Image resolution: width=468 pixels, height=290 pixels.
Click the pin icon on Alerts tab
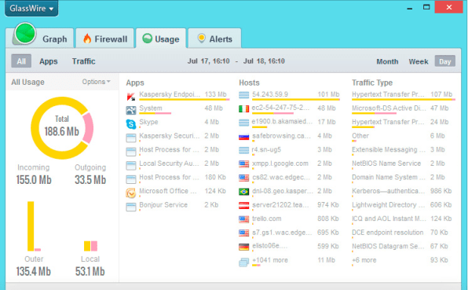click(202, 39)
